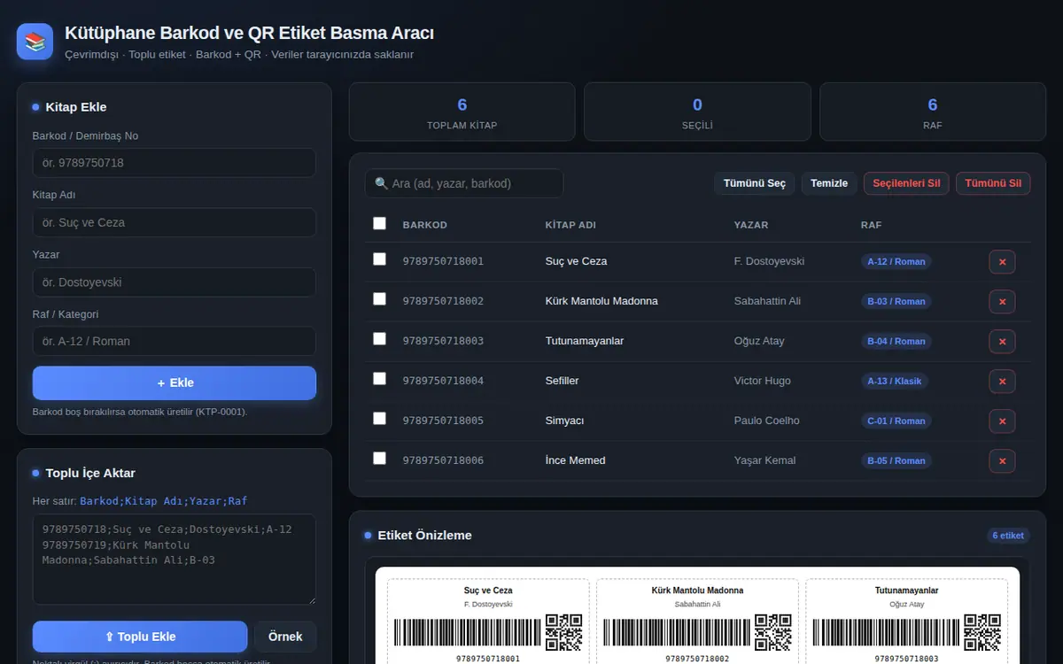Toggle the select-all header checkbox
The height and width of the screenshot is (664, 1063).
click(x=379, y=223)
